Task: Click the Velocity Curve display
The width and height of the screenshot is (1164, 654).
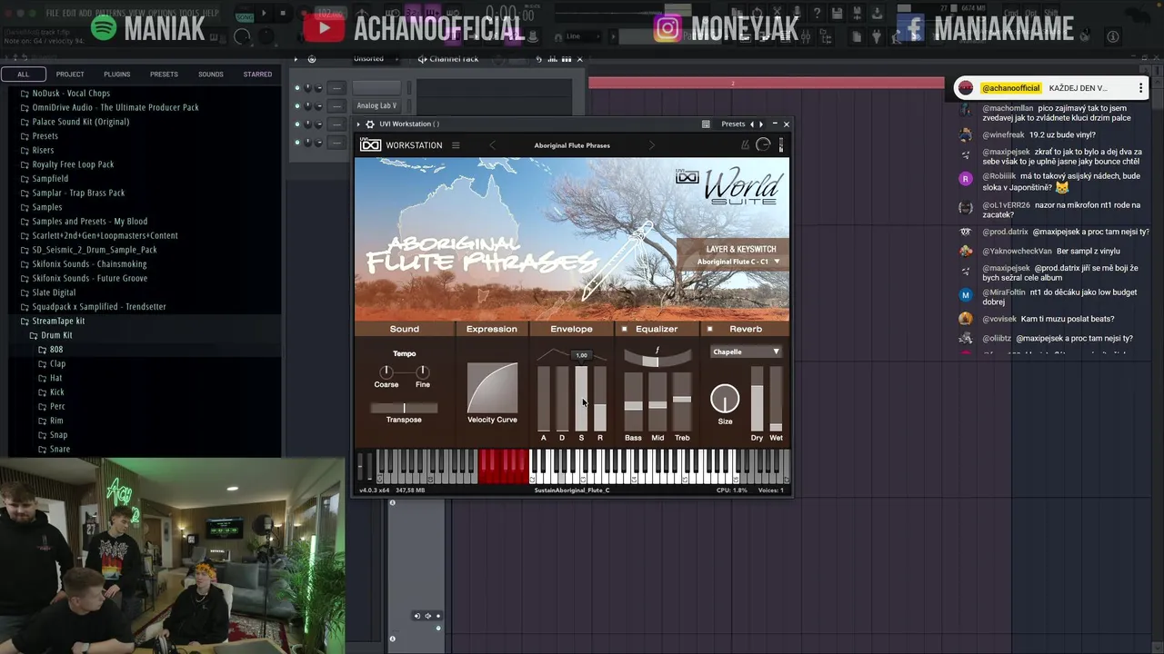Action: click(492, 388)
